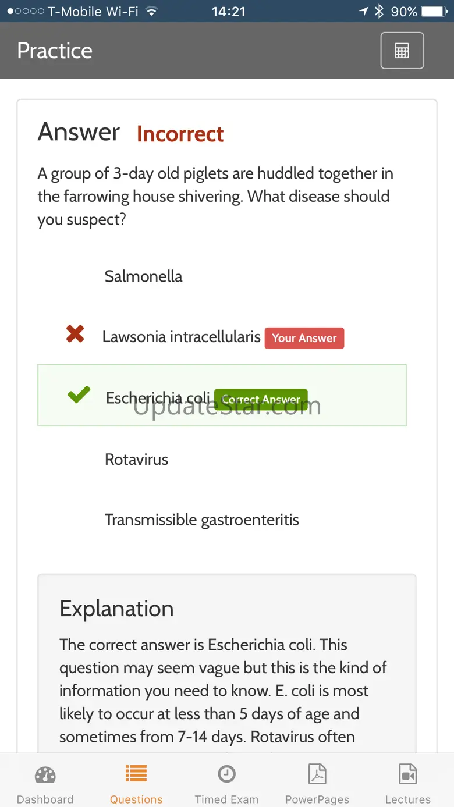This screenshot has height=807, width=454.
Task: Tap the Explanation heading
Action: pyautogui.click(x=116, y=609)
